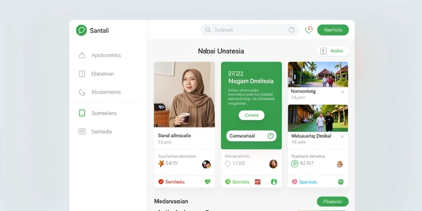Click the green heart in Semdecks row

(208, 182)
